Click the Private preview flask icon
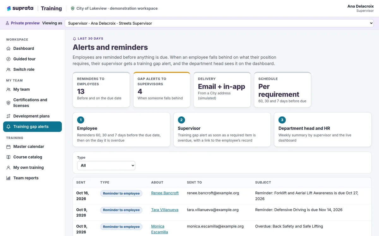The image size is (379, 236). pyautogui.click(x=7, y=23)
